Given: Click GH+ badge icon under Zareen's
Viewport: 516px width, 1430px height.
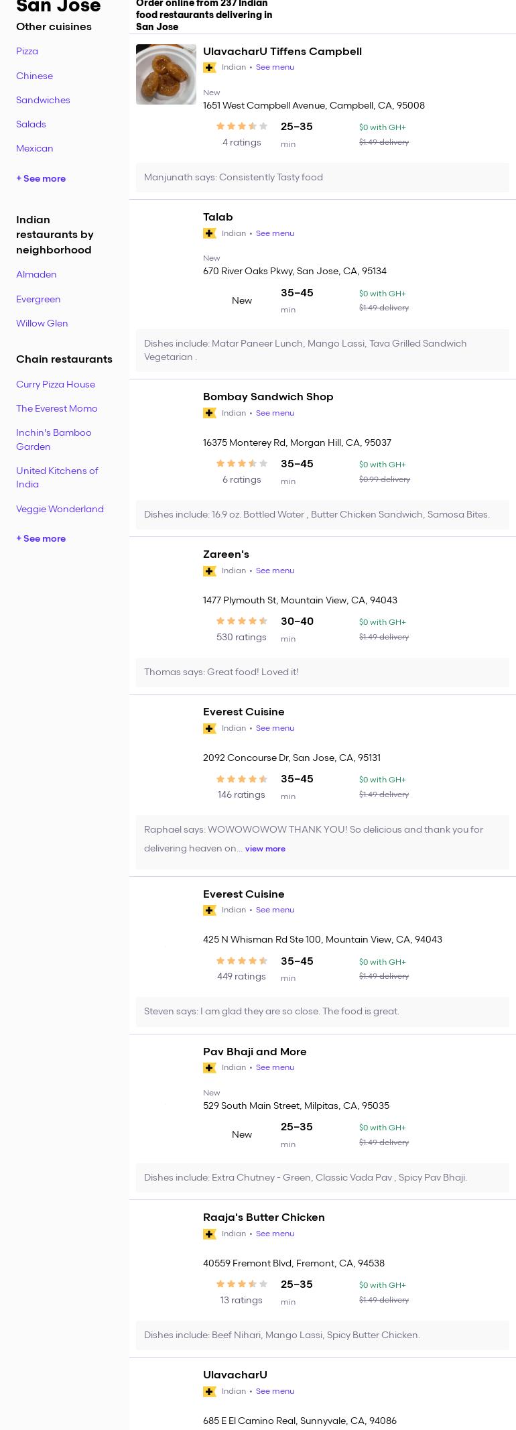Looking at the screenshot, I should 210,571.
